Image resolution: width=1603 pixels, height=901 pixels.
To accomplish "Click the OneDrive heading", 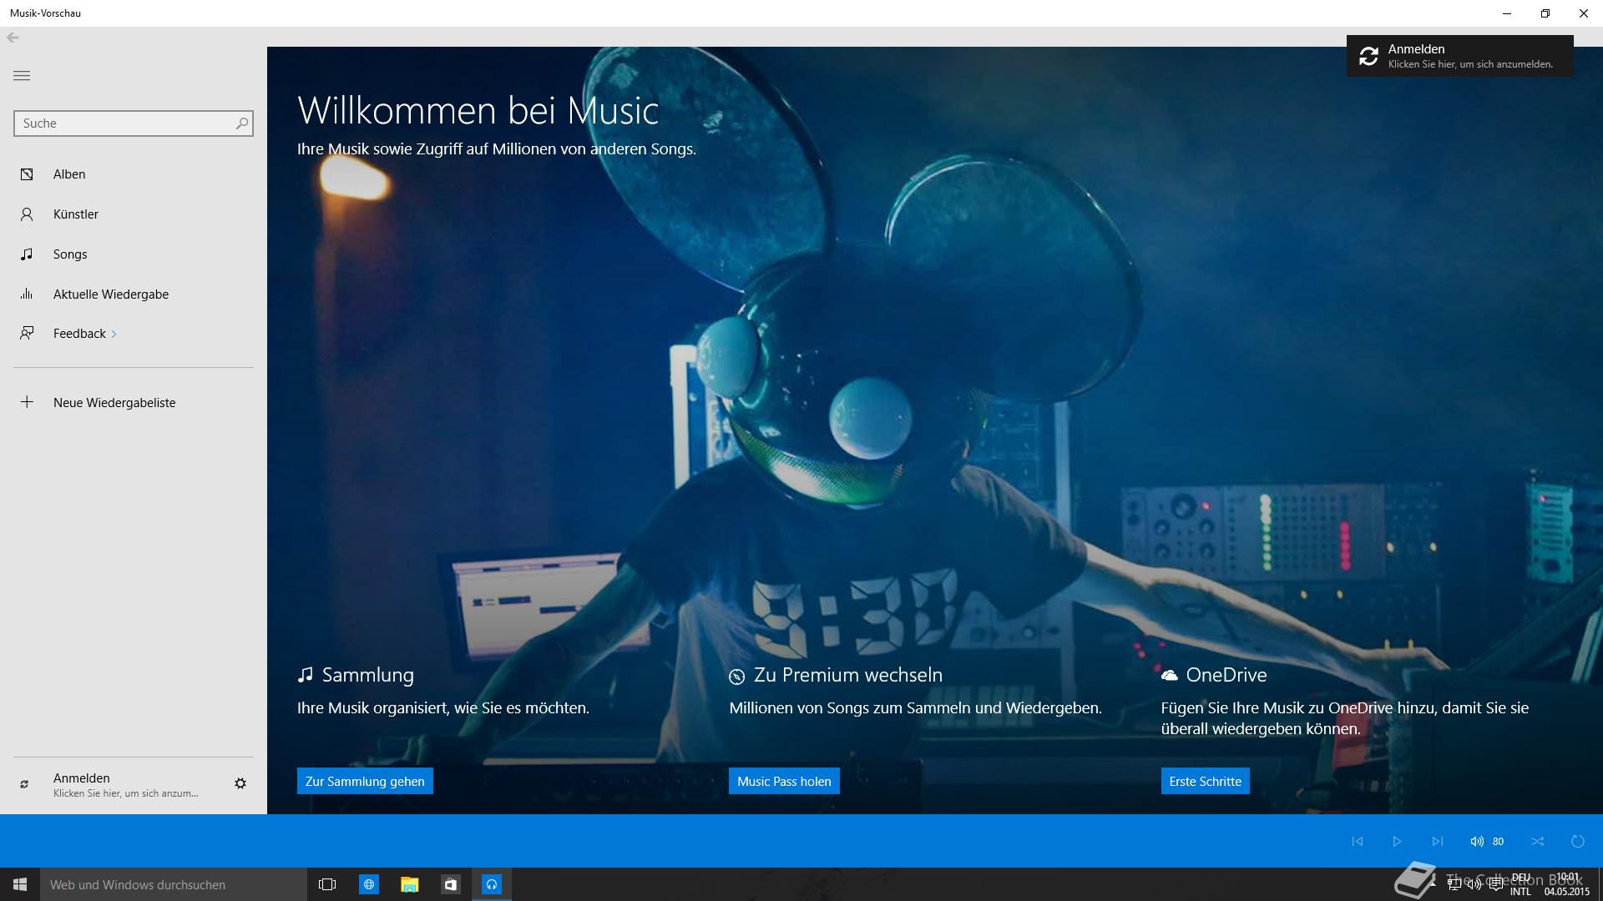I will [1226, 675].
